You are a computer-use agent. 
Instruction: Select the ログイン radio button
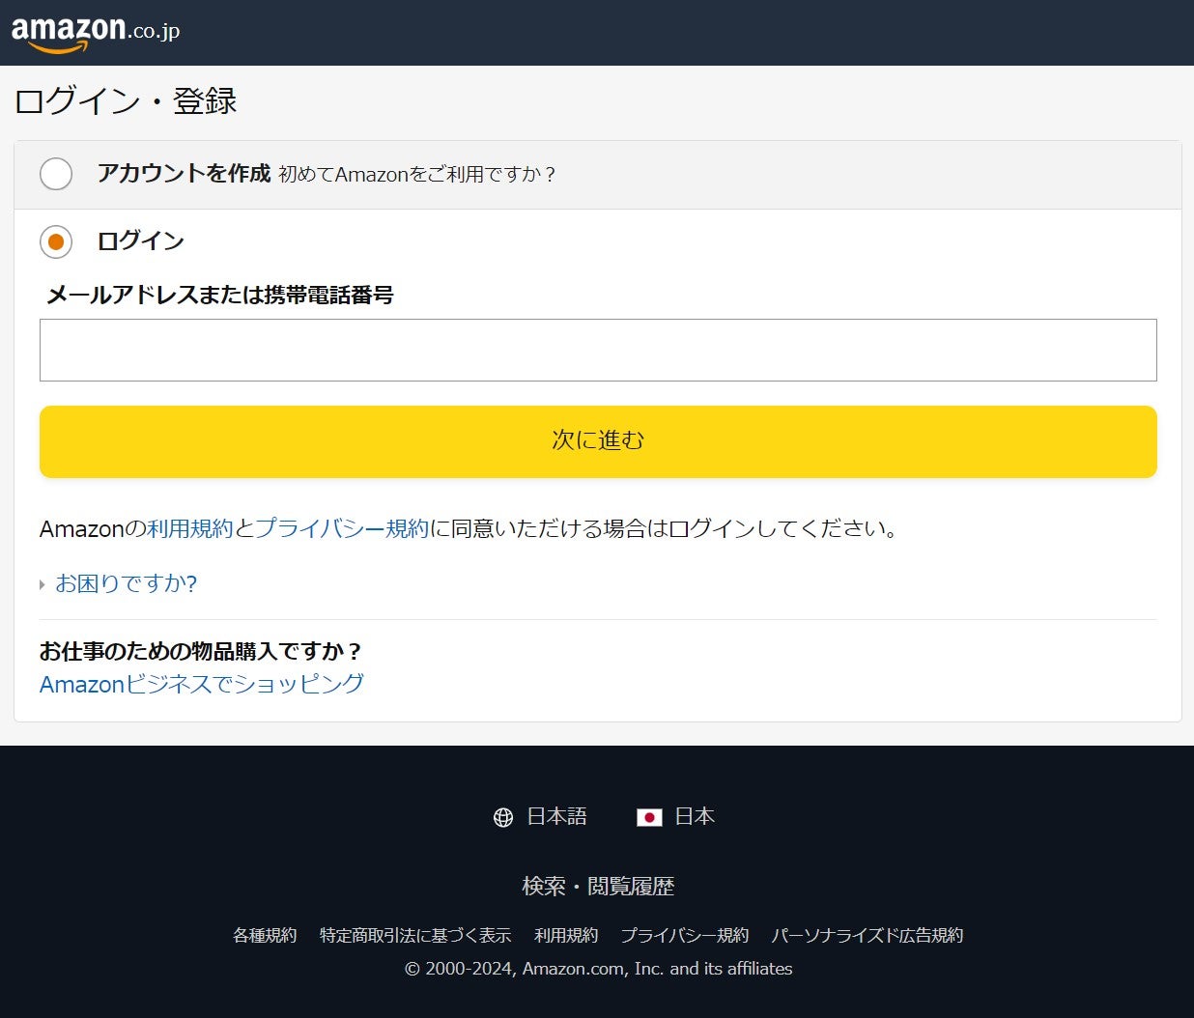point(56,241)
